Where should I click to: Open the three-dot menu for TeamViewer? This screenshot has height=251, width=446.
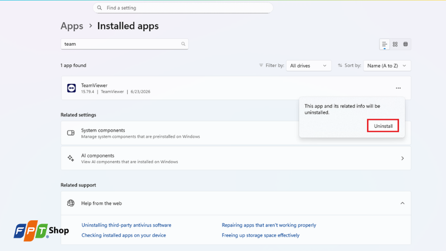pos(398,88)
